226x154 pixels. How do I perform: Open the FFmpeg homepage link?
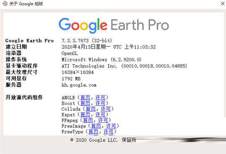pyautogui.click(x=88, y=120)
